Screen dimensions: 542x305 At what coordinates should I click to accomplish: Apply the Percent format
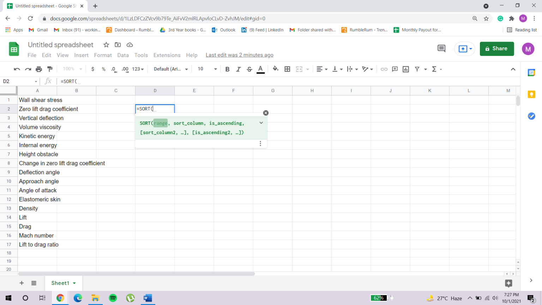103,69
